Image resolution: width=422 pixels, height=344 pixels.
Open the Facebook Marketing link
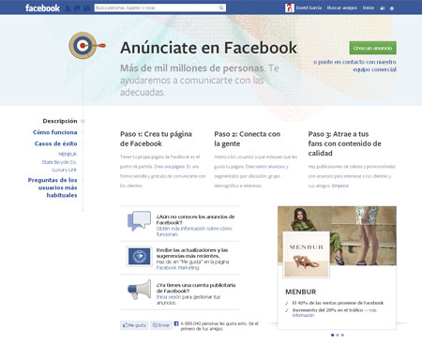177,268
